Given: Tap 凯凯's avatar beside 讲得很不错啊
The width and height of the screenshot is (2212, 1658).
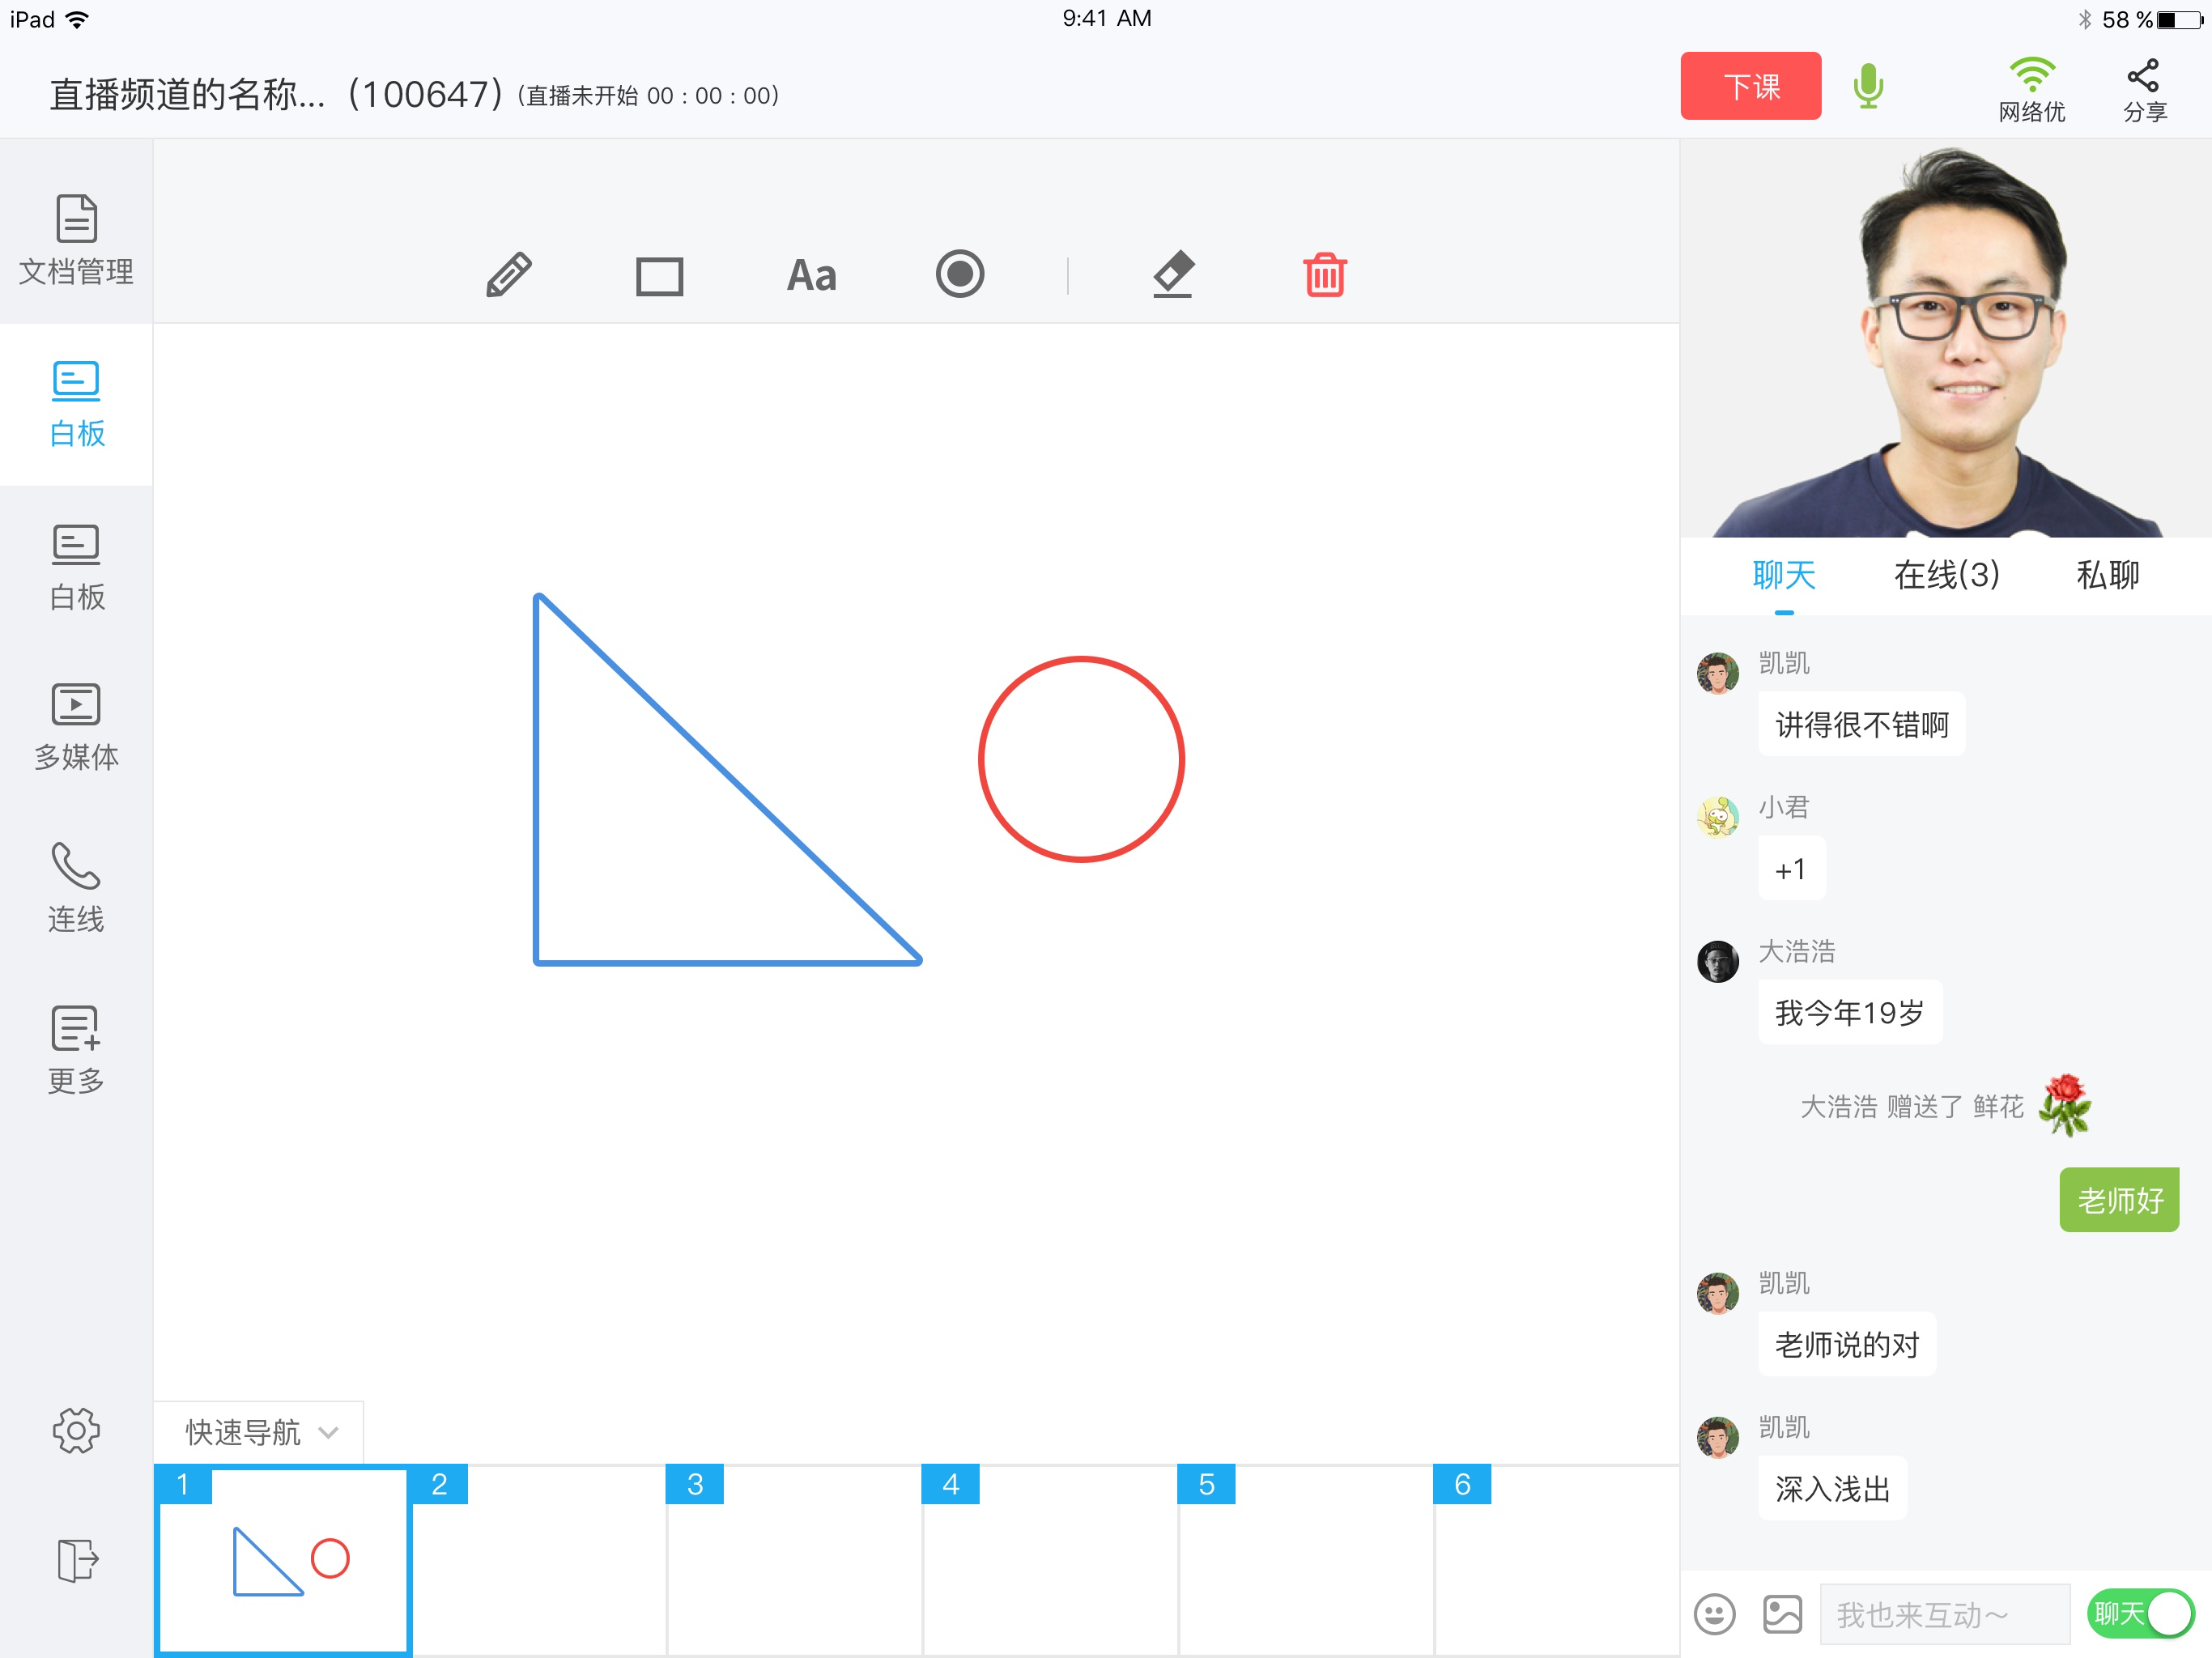Looking at the screenshot, I should [x=1718, y=673].
